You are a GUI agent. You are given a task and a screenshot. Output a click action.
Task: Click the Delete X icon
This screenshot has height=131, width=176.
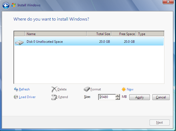[54, 89]
